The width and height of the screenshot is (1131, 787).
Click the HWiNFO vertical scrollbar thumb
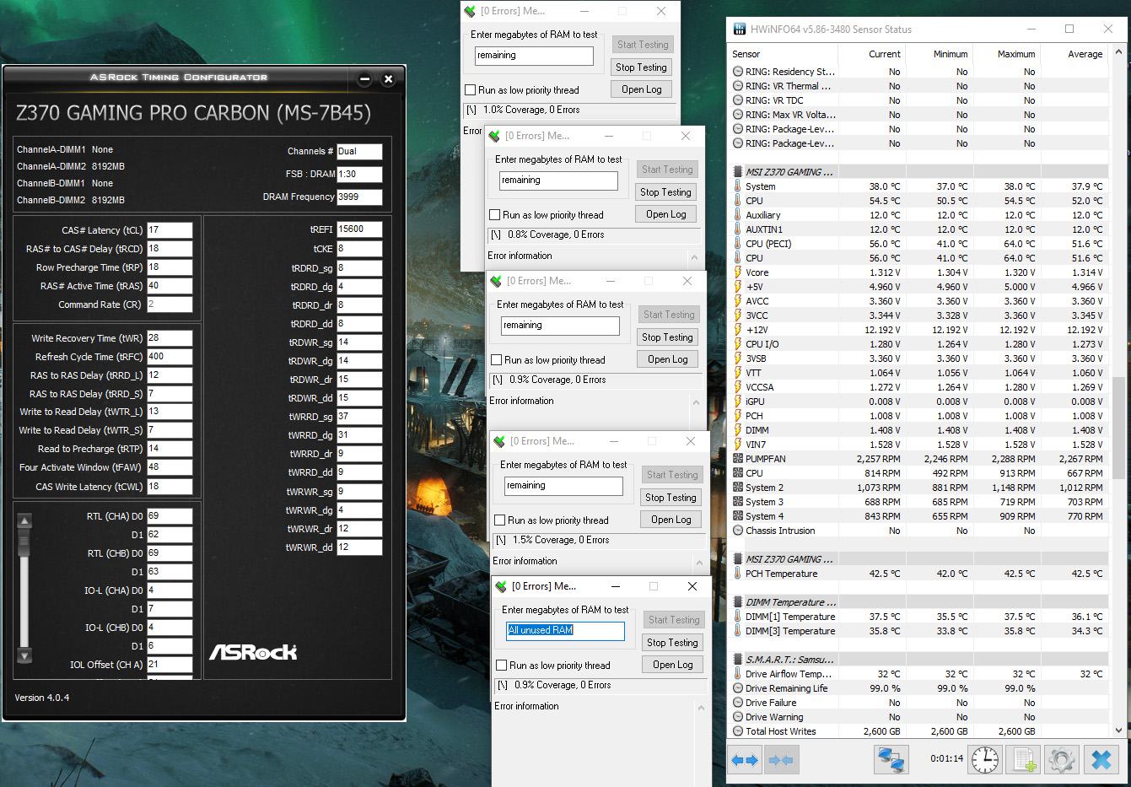tap(1118, 427)
